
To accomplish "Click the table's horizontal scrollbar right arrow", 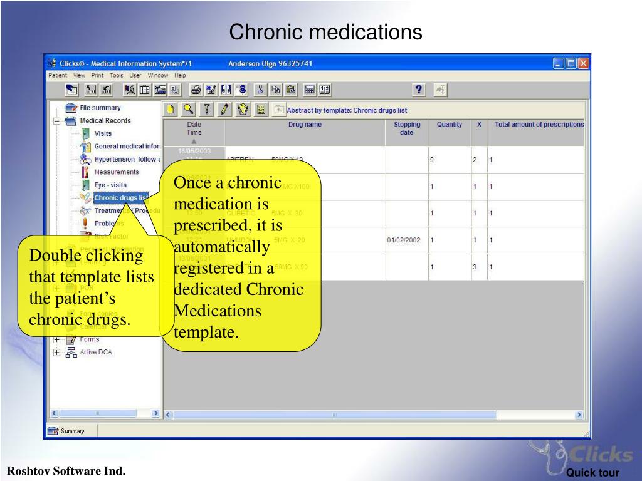I will [x=579, y=415].
